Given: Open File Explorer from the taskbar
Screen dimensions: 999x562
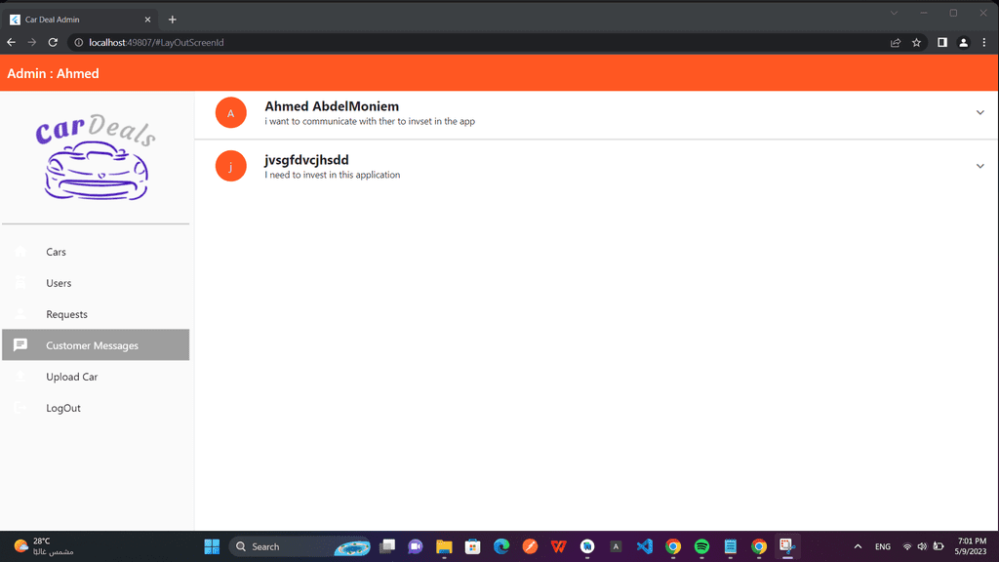Looking at the screenshot, I should pyautogui.click(x=444, y=546).
